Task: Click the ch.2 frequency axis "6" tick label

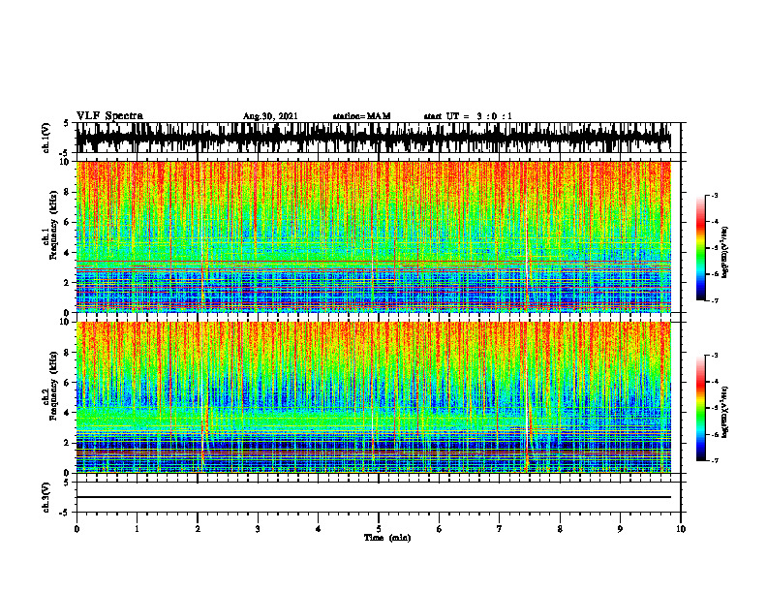Action: (x=67, y=383)
